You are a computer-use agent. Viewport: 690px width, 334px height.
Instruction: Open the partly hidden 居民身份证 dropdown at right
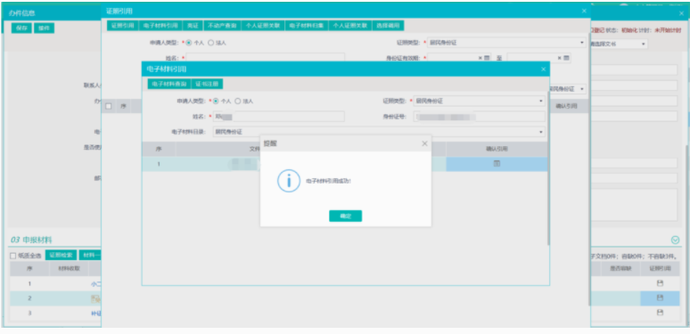click(x=569, y=89)
